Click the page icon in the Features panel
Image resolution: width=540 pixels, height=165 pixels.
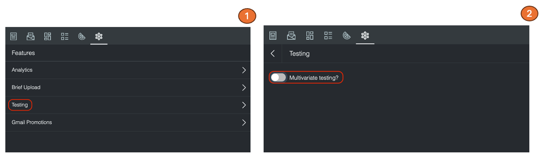[x=14, y=36]
